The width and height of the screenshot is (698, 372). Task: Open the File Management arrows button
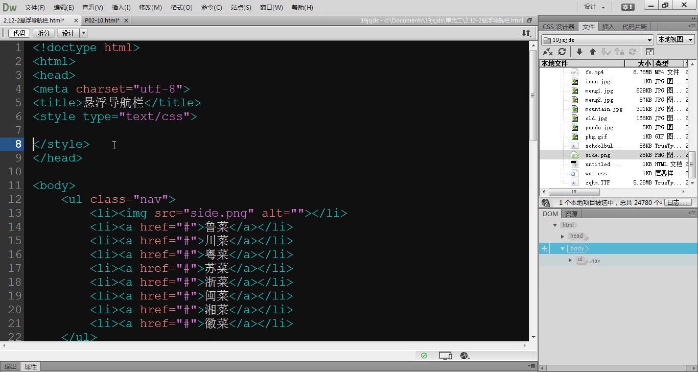click(x=526, y=33)
